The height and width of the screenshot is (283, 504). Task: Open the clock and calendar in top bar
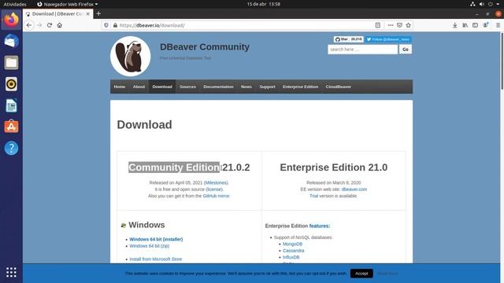coord(264,4)
